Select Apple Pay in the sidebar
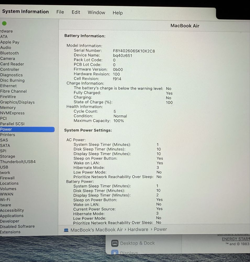 10,42
